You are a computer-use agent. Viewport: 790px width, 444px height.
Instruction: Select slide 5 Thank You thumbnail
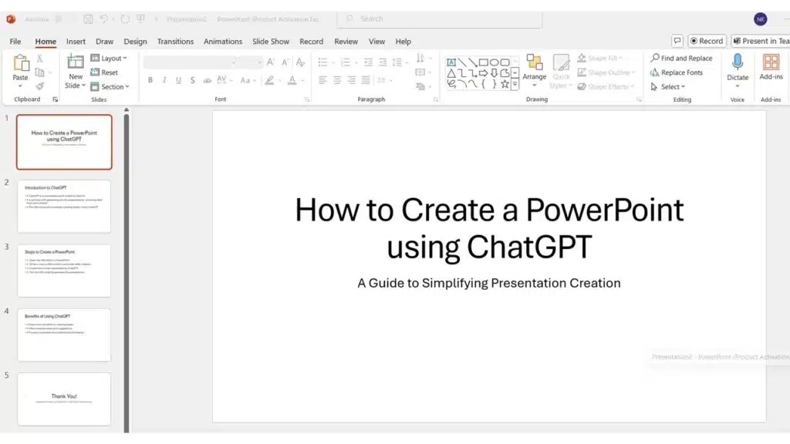pyautogui.click(x=64, y=399)
